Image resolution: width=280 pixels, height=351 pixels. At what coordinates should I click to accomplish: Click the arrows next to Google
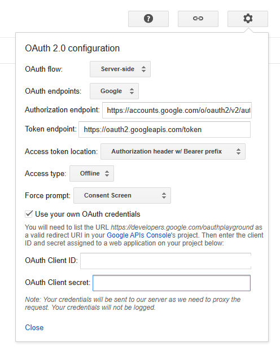[132, 91]
